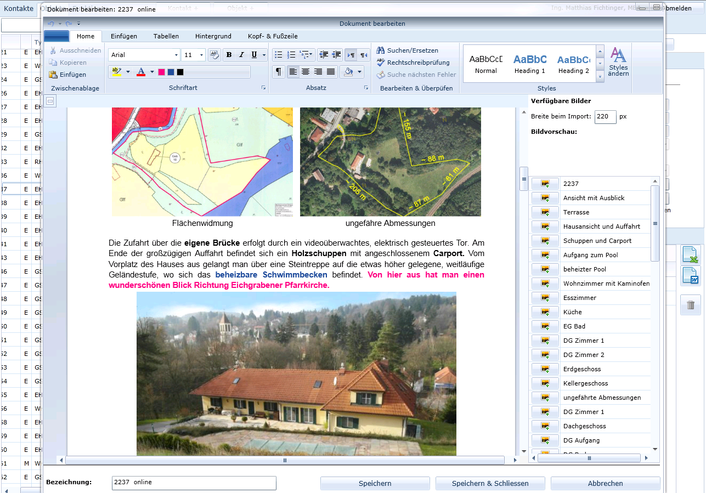This screenshot has height=493, width=706.
Task: Switch to left-to-right text direction
Action: (351, 55)
